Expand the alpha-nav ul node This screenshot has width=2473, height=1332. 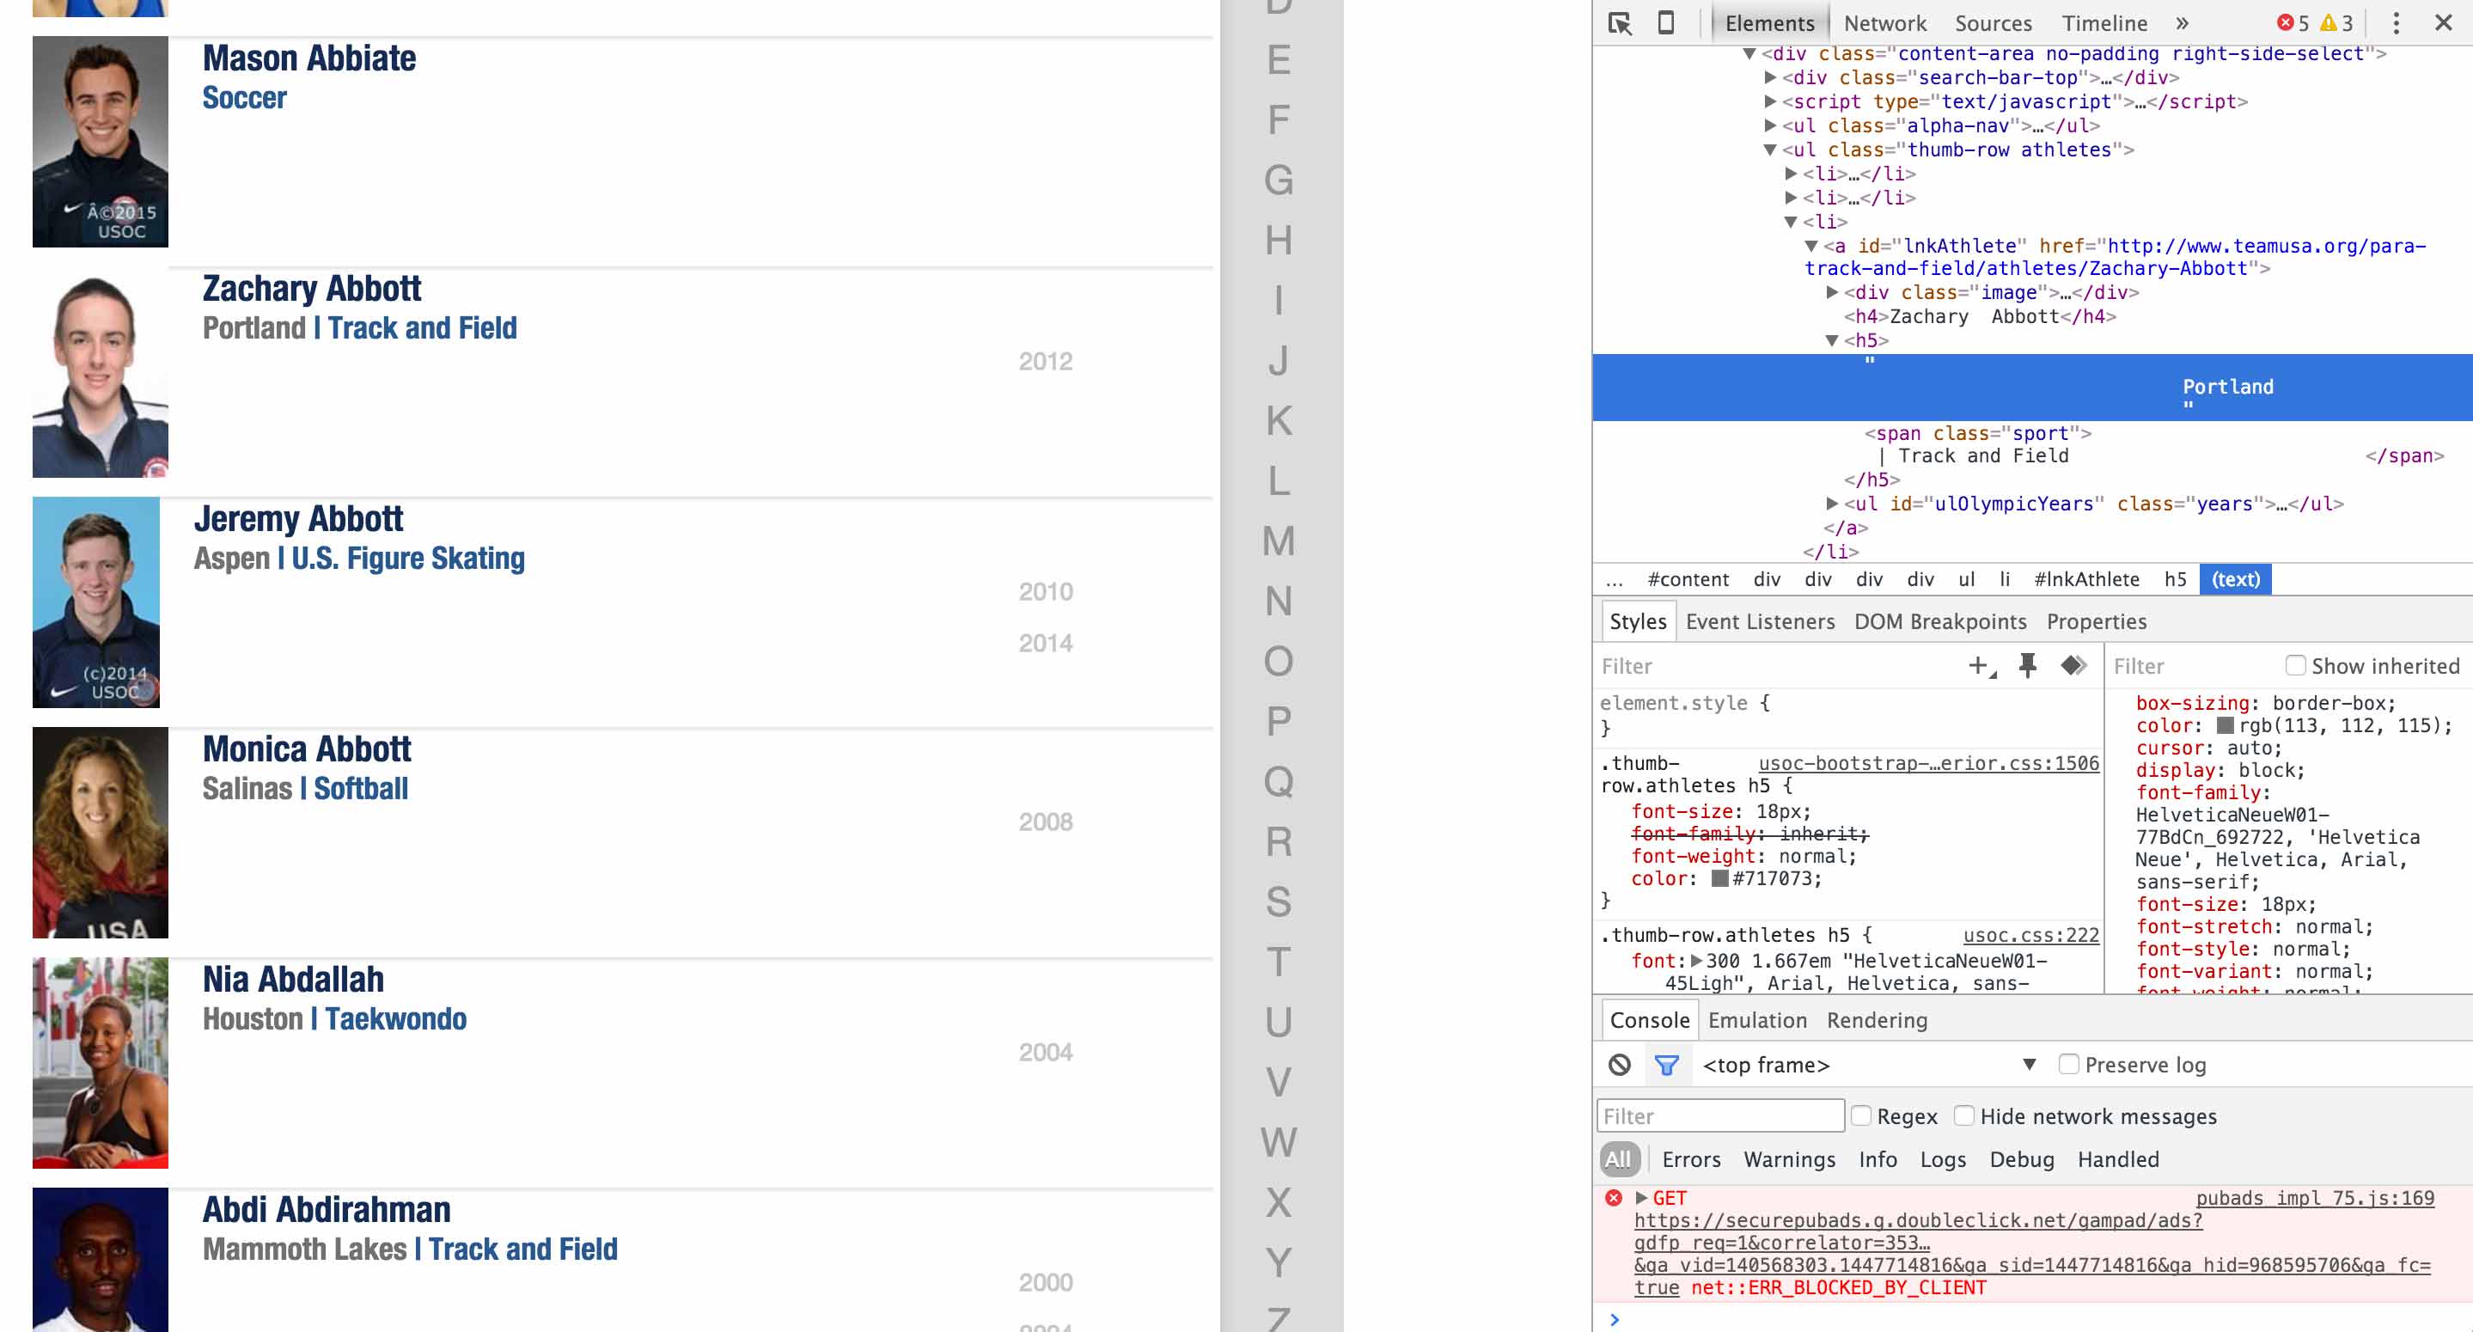coord(1770,125)
